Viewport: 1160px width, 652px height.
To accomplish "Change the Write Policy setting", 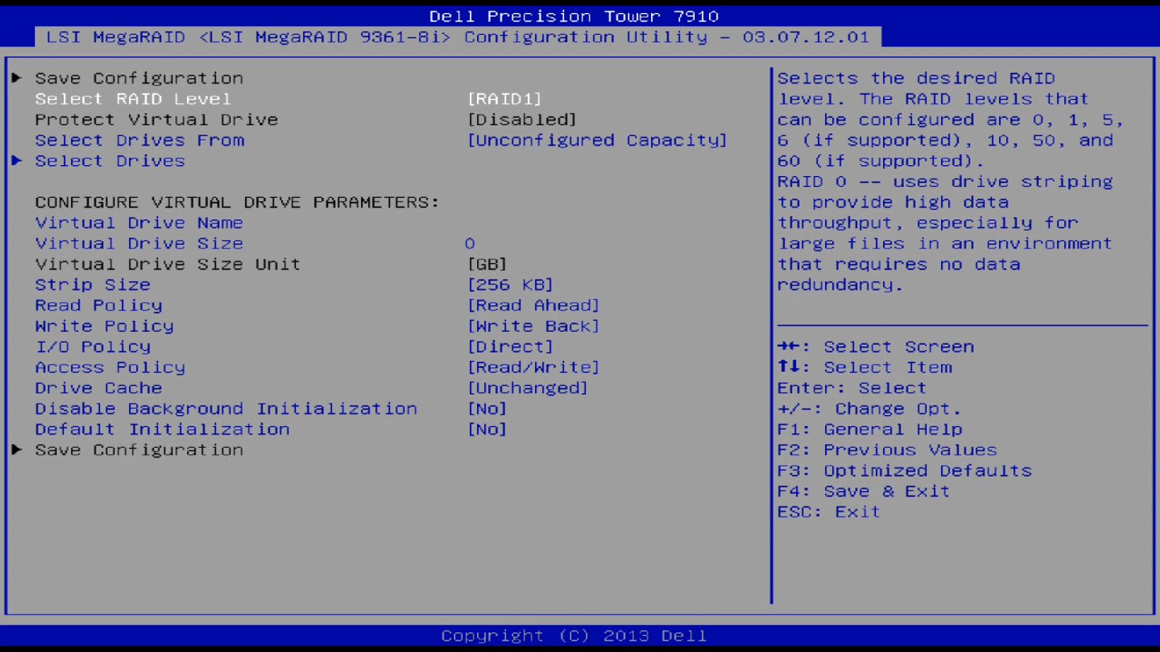I will pyautogui.click(x=533, y=325).
